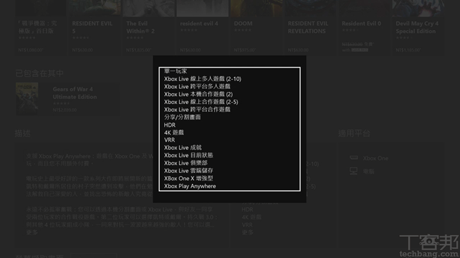
Task: Select 分享/分割畫面 entry in the list
Action: pos(182,118)
